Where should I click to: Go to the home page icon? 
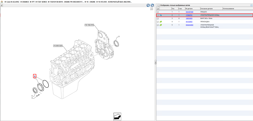(x=2, y=2)
